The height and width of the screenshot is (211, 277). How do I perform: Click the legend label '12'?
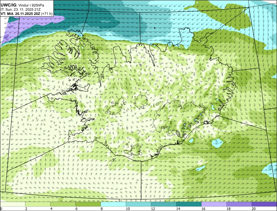tap(153, 209)
